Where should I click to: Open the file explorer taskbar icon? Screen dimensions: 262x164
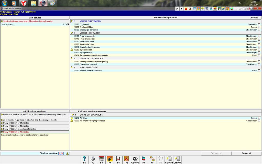(x=34, y=3)
